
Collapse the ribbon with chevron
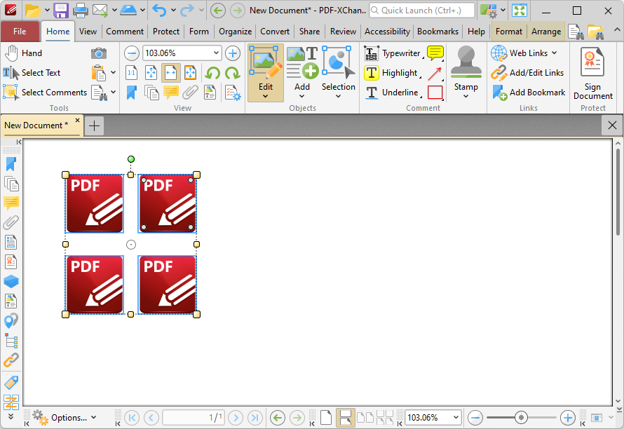pyautogui.click(x=616, y=30)
